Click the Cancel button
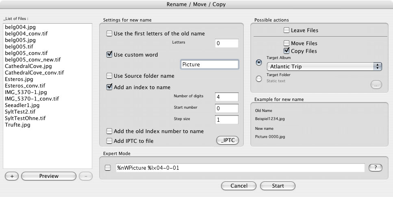The height and width of the screenshot is (197, 393). pyautogui.click(x=239, y=186)
